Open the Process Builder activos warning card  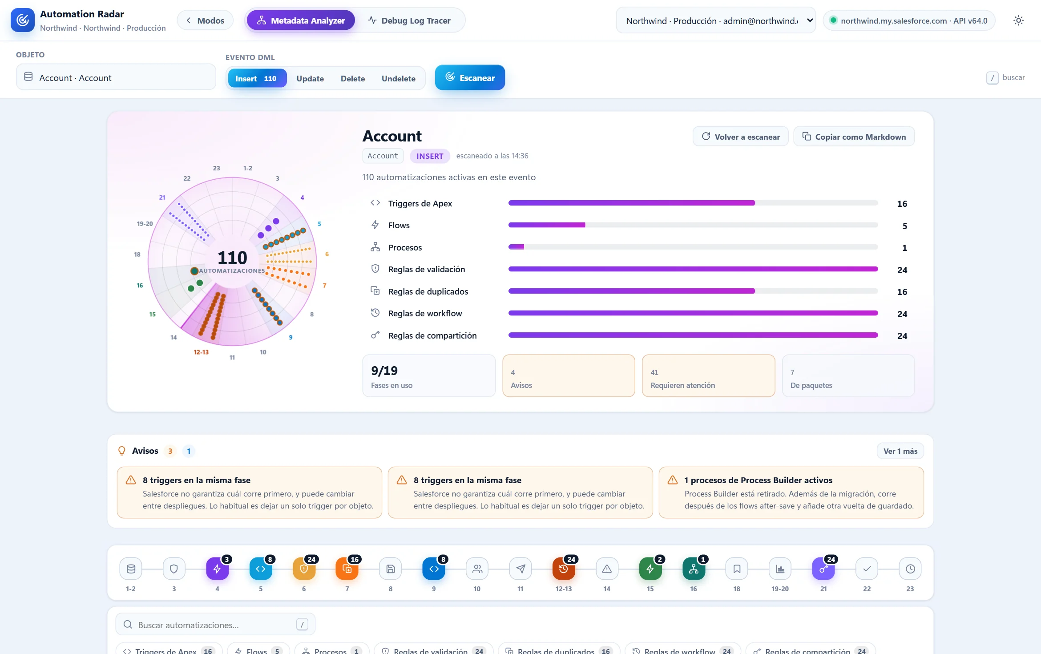pos(791,493)
